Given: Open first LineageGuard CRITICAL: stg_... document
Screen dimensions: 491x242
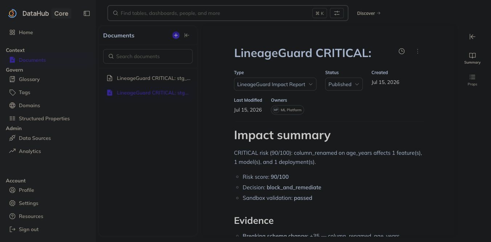Looking at the screenshot, I should click(x=148, y=78).
